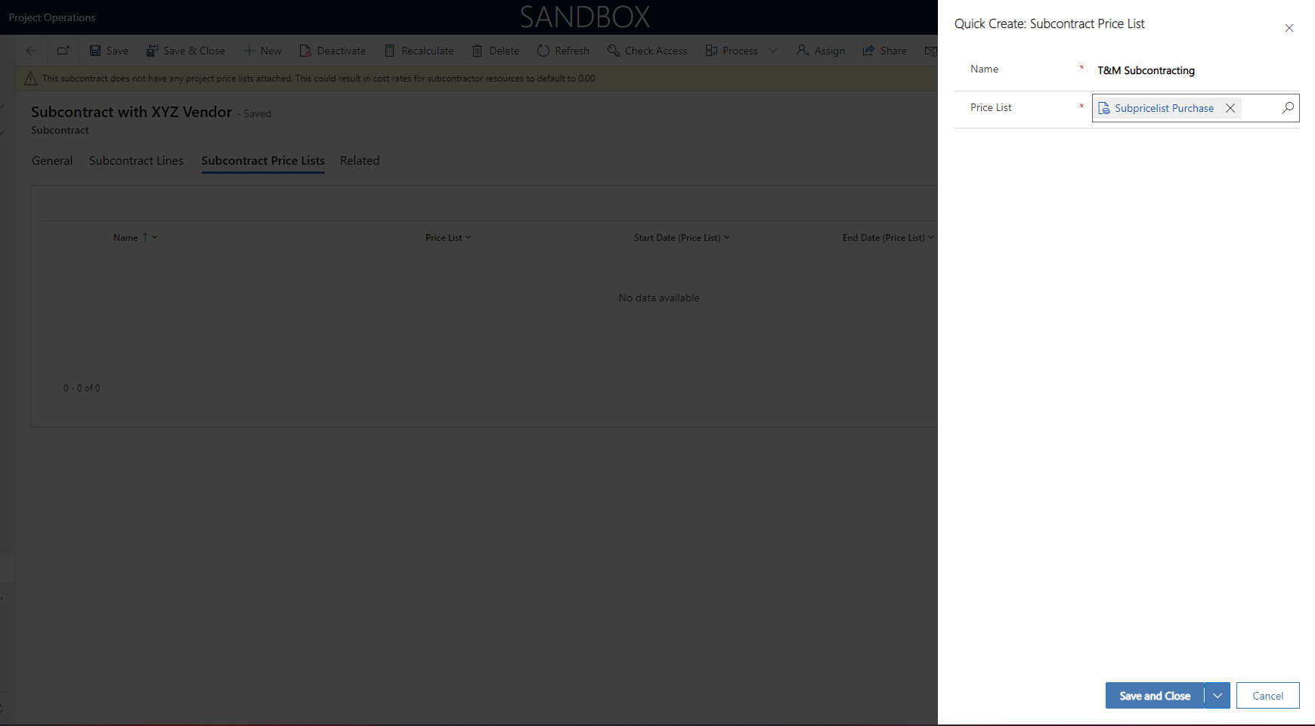Refresh the subcontract form
This screenshot has width=1315, height=726.
point(563,51)
